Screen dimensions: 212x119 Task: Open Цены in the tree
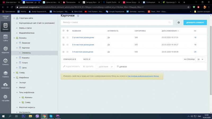pos(24,68)
